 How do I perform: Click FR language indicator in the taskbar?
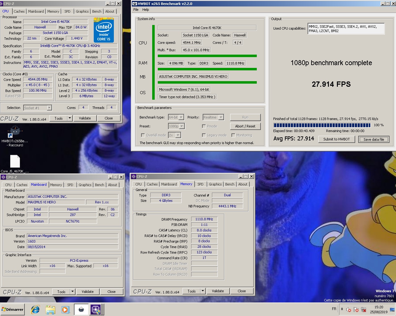[x=334, y=309]
